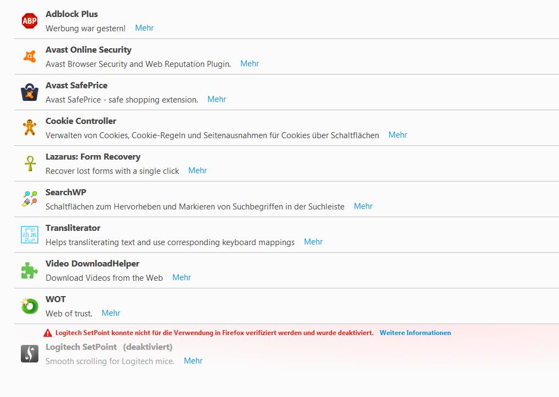Select the Transliterator title

point(73,228)
